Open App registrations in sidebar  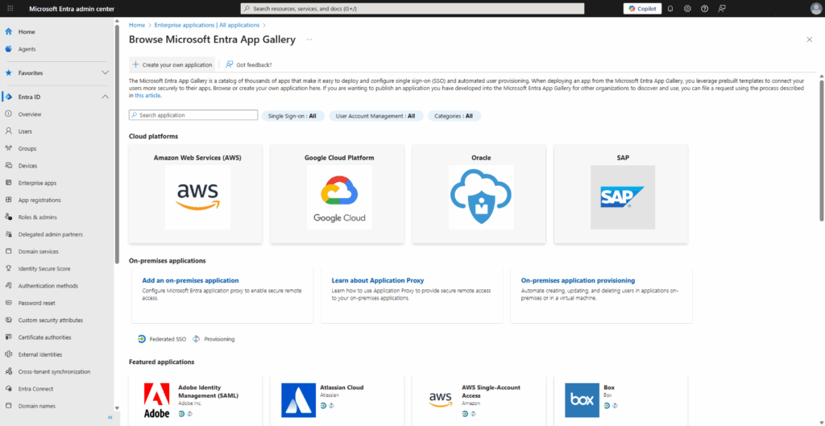[39, 200]
